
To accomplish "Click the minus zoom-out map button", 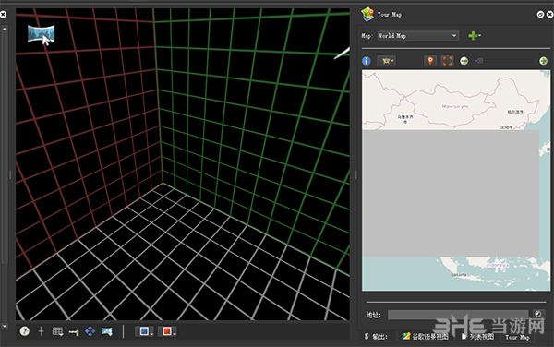I will 464,61.
